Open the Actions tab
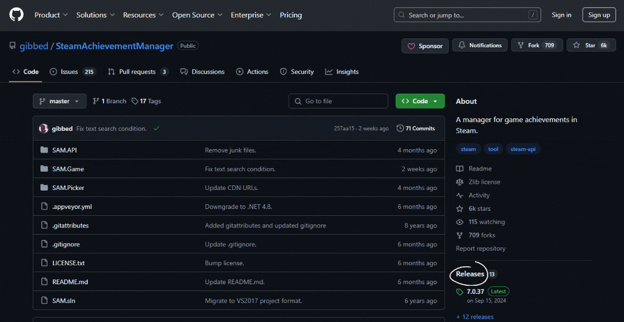Screen dimensions: 624x322 [x=252, y=72]
